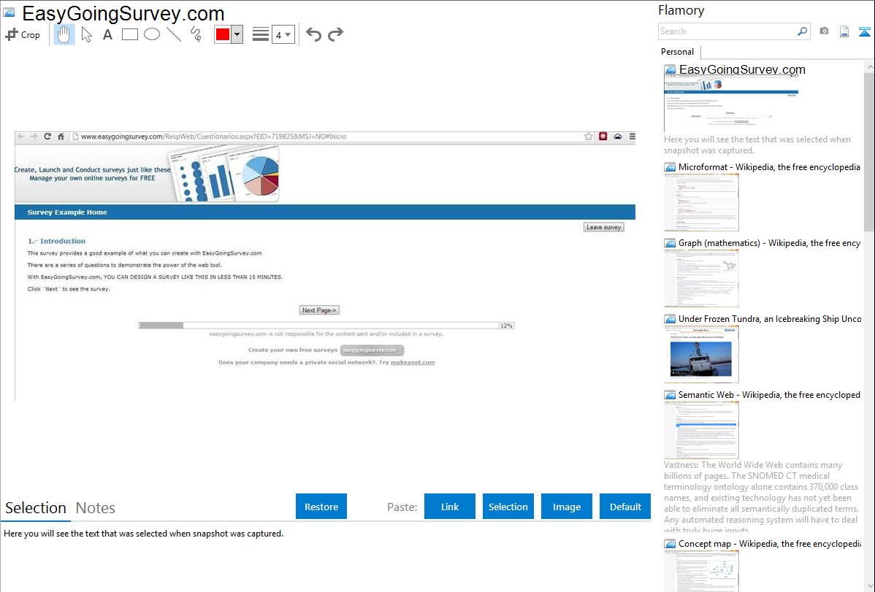Select the rectangle shape tool
Image resolution: width=875 pixels, height=592 pixels.
[x=129, y=34]
